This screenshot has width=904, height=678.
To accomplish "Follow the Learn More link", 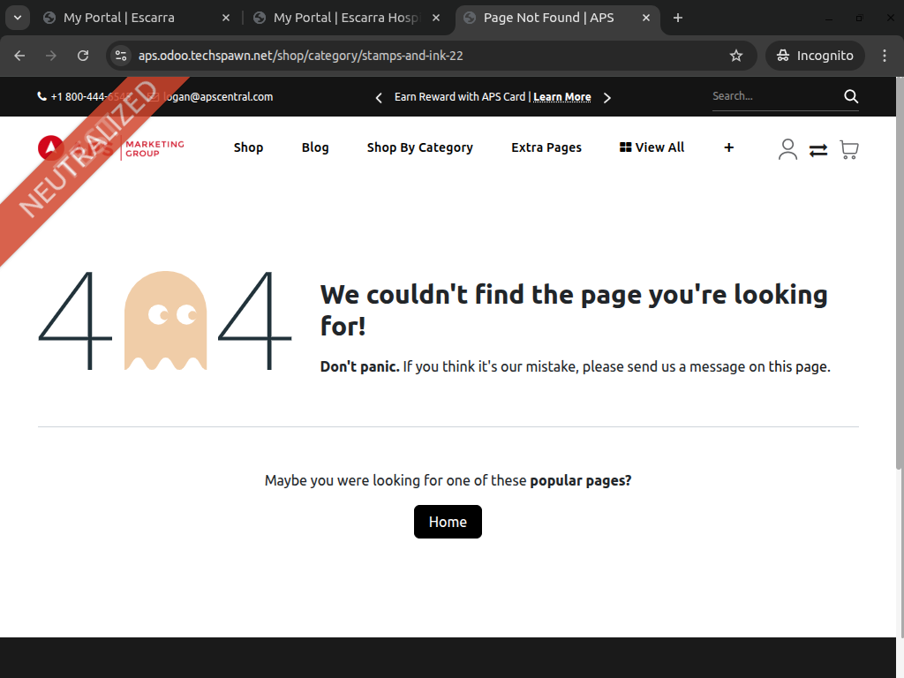I will click(x=561, y=97).
